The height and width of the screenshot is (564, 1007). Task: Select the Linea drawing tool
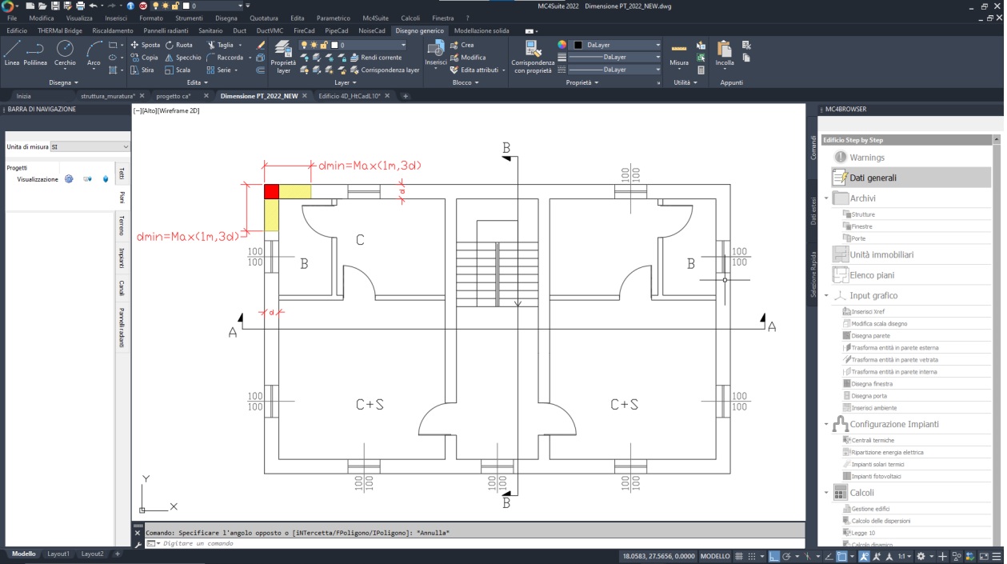point(12,53)
